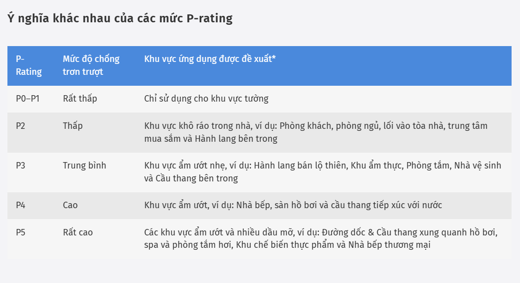This screenshot has width=520, height=283.
Task: Click the 'Mức độ chống trơn trượt' header
Action: point(91,65)
